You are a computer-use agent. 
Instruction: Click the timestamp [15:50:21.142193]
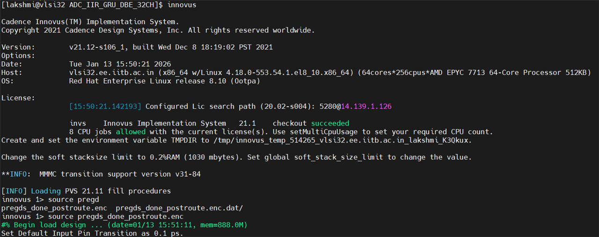(x=105, y=107)
